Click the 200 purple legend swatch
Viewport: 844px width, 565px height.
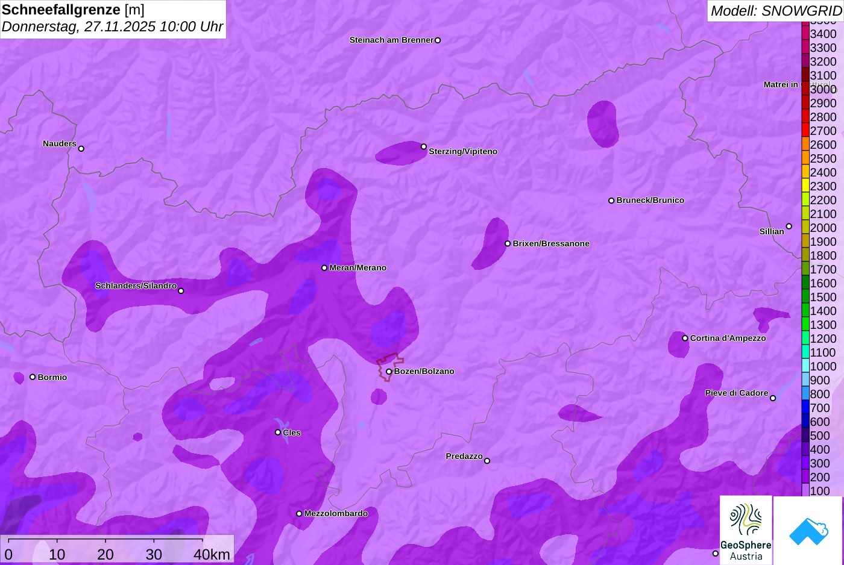(805, 476)
